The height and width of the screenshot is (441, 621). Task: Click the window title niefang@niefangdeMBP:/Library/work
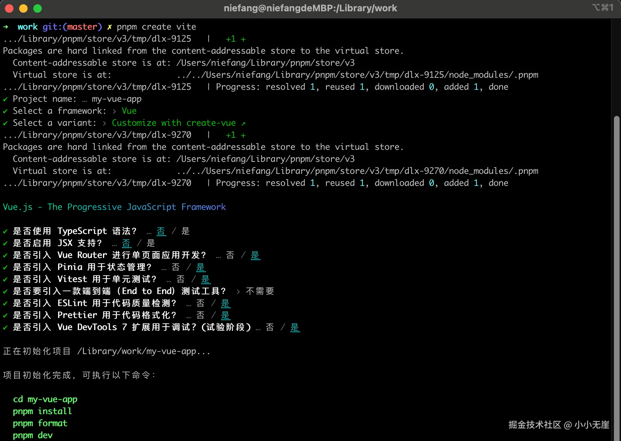(310, 8)
